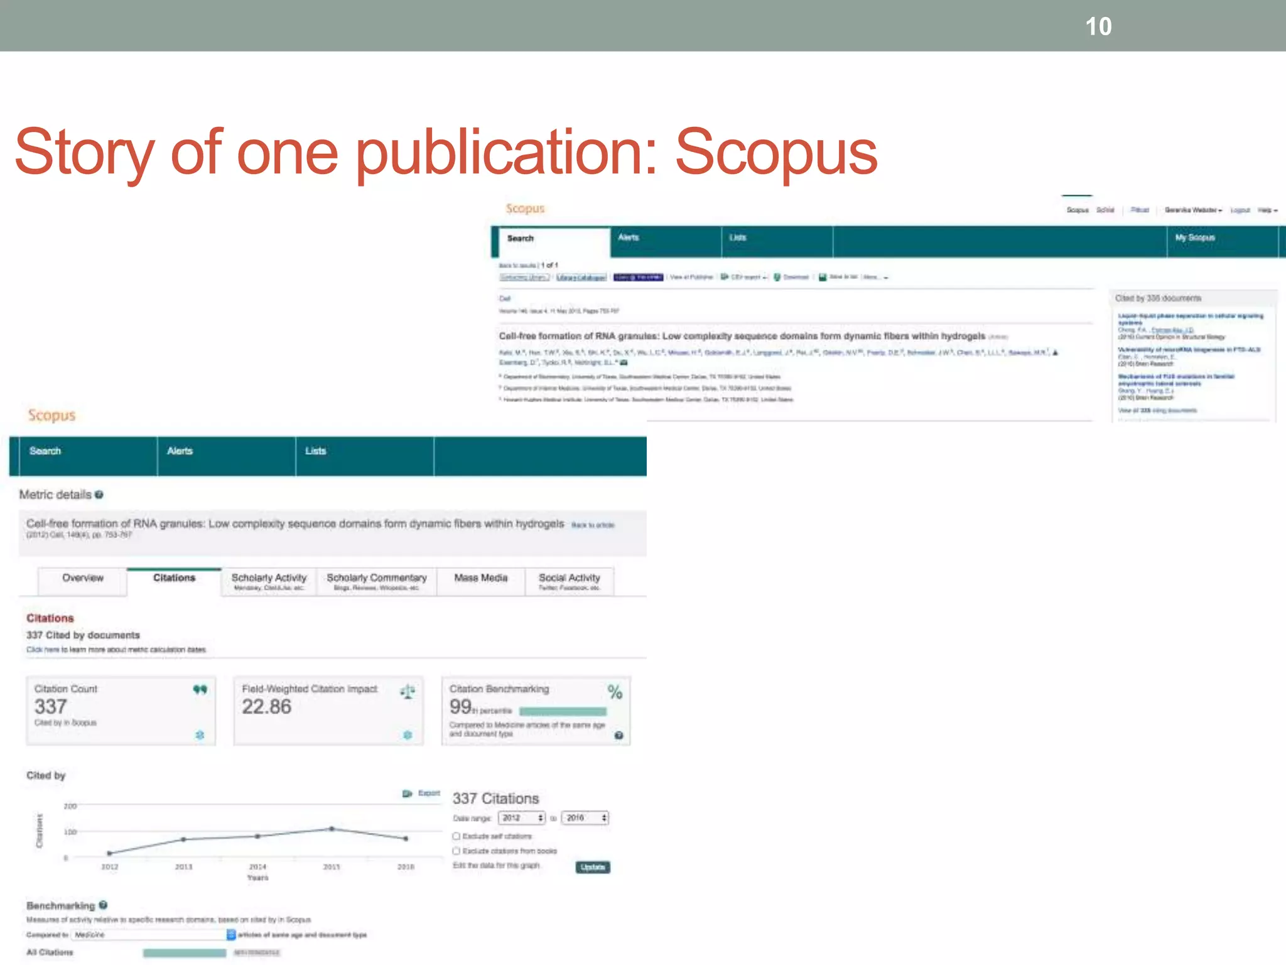Click the SciVal link in top bar

(1105, 210)
